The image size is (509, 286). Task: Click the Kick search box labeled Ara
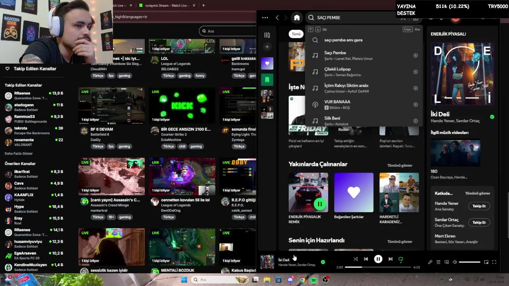pyautogui.click(x=229, y=31)
